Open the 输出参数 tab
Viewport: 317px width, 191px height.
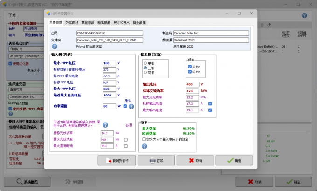[x=104, y=22]
